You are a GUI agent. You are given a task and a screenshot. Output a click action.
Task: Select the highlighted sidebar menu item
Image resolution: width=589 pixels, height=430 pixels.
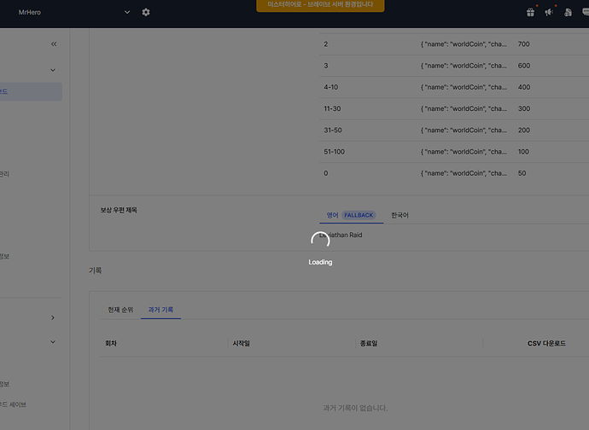click(x=31, y=91)
